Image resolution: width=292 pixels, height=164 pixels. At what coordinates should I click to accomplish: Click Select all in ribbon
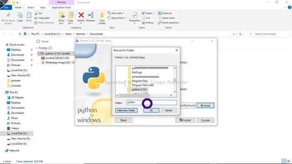(x=165, y=13)
